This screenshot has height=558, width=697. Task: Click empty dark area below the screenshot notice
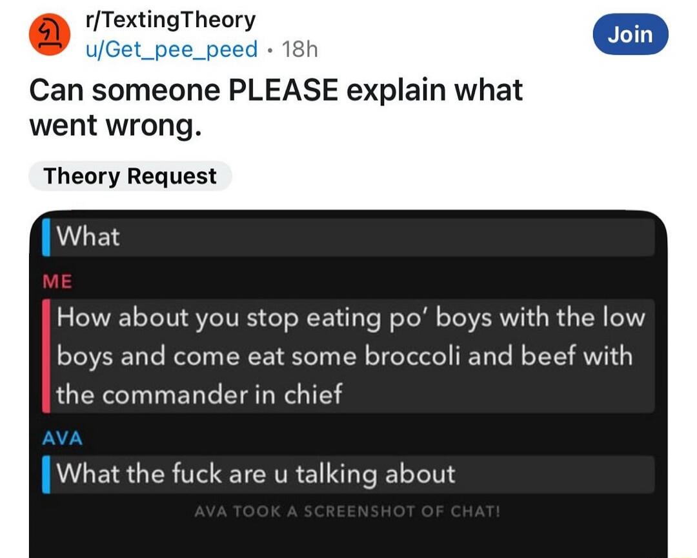click(x=348, y=540)
